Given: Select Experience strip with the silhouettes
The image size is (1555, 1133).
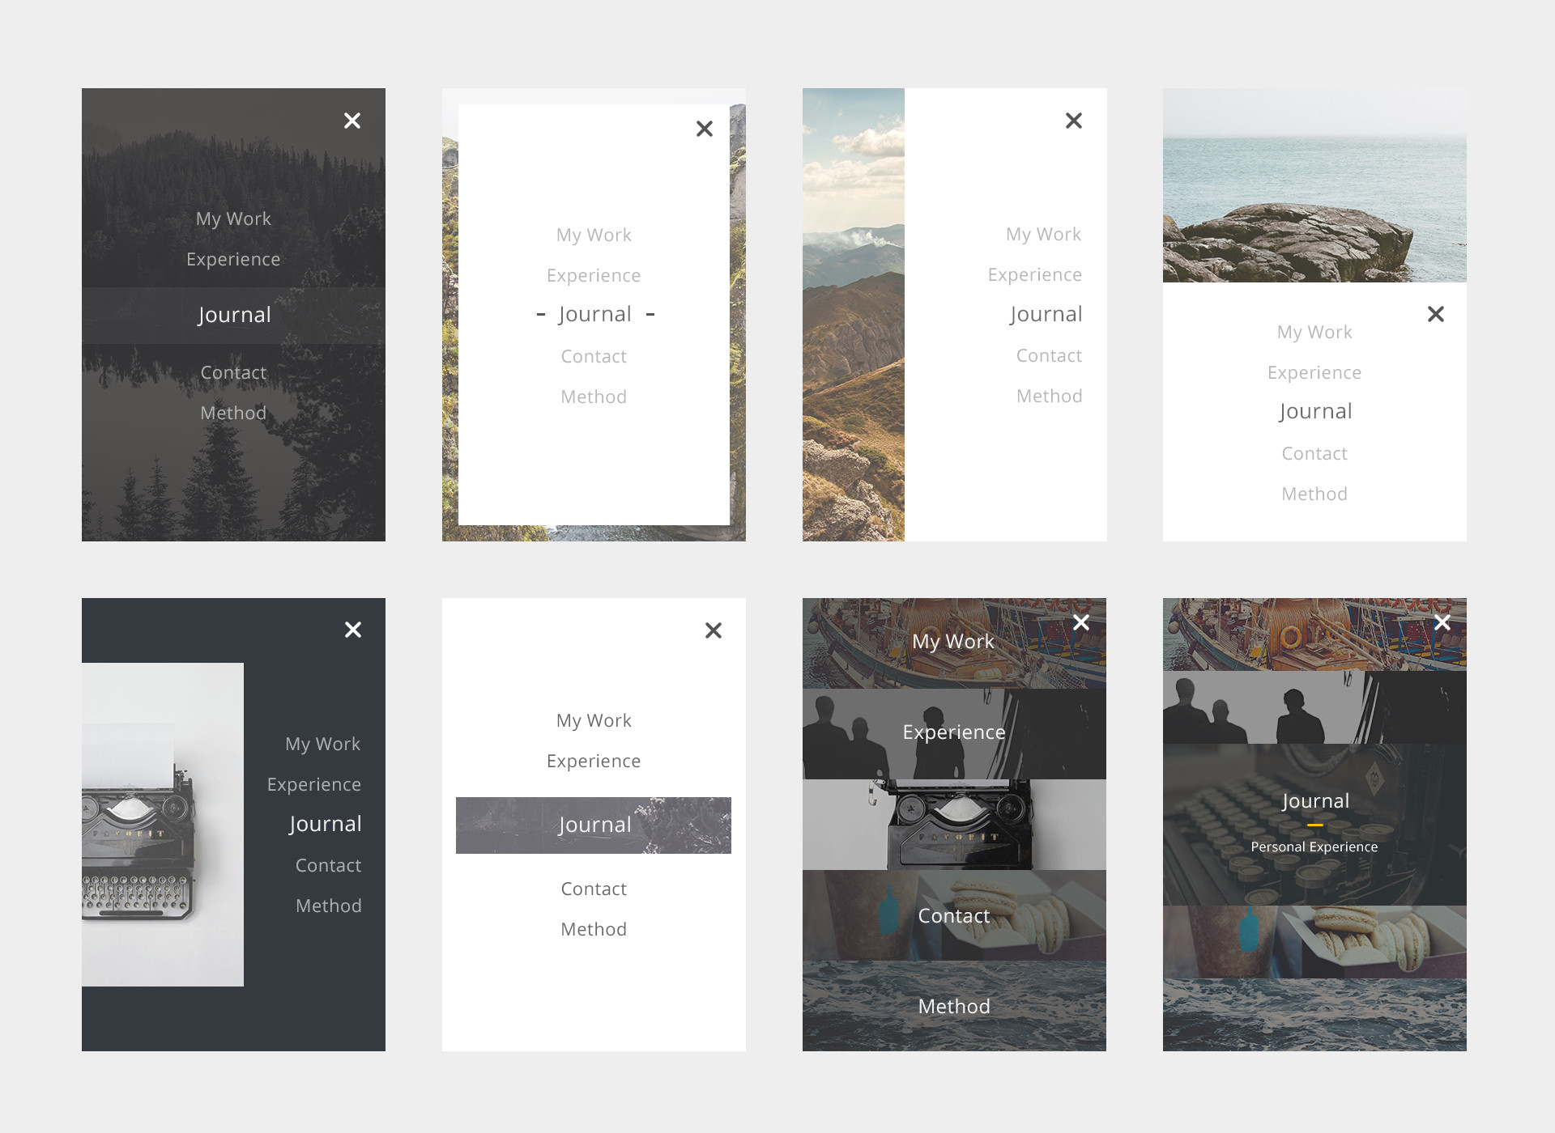Looking at the screenshot, I should (954, 732).
